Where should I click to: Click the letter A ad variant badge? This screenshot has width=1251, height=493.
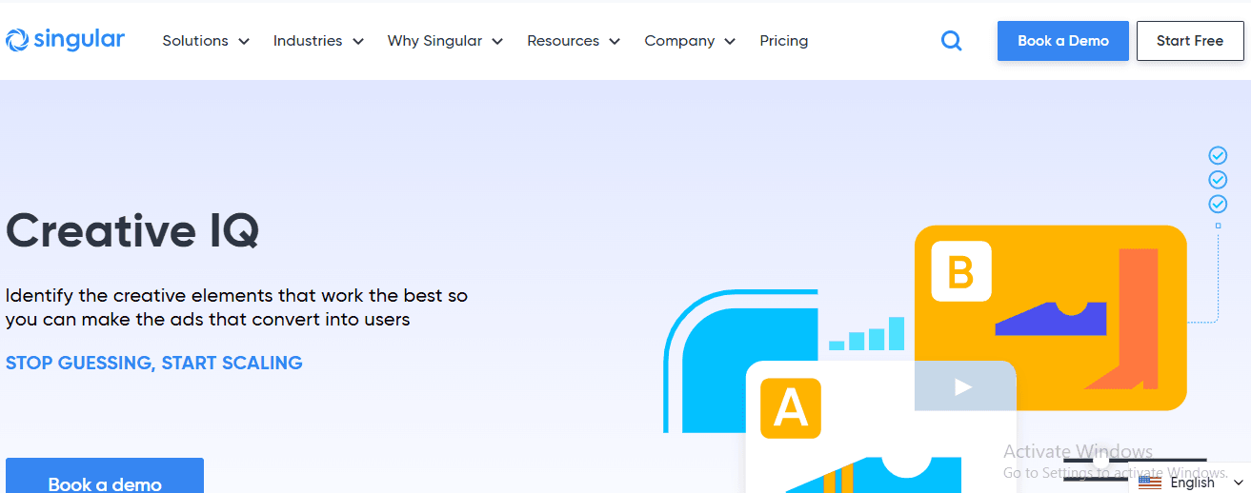pyautogui.click(x=790, y=407)
